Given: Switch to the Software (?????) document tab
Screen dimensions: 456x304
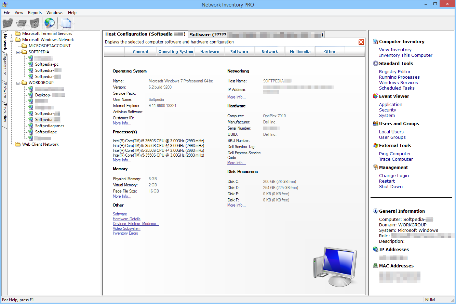Looking at the screenshot, I should 256,35.
